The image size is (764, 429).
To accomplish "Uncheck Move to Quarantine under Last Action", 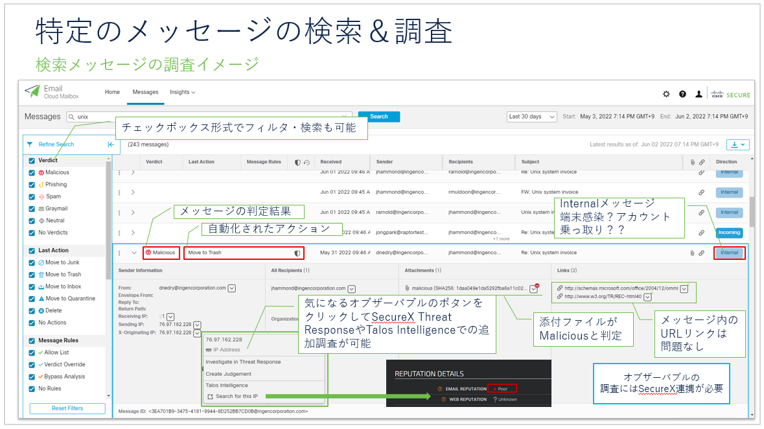I will pyautogui.click(x=32, y=298).
